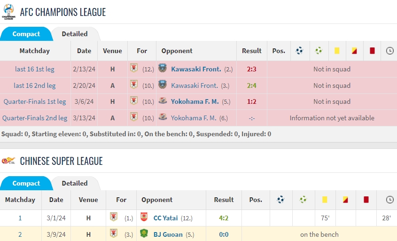Click the Chinese Super League logo
Viewport: 397px width, 241px height.
[8, 161]
